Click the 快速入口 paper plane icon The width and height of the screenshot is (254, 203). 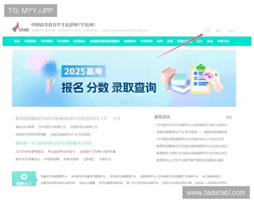(24, 177)
